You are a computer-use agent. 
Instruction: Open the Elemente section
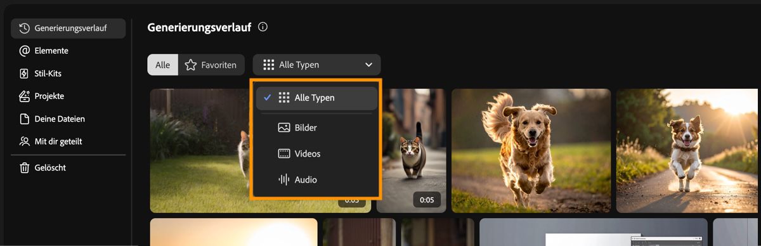pyautogui.click(x=44, y=51)
